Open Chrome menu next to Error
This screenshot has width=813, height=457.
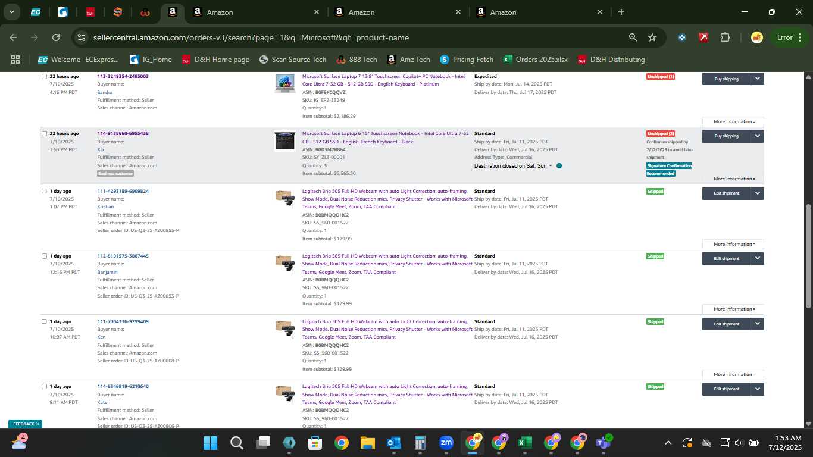click(799, 37)
